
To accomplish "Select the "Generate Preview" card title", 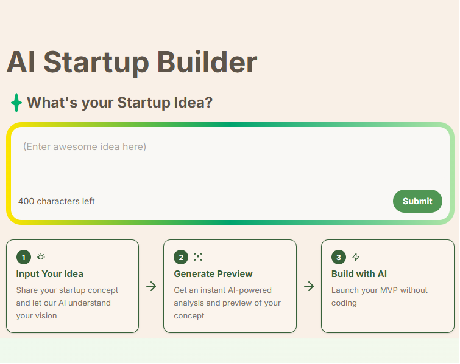I will tap(213, 274).
